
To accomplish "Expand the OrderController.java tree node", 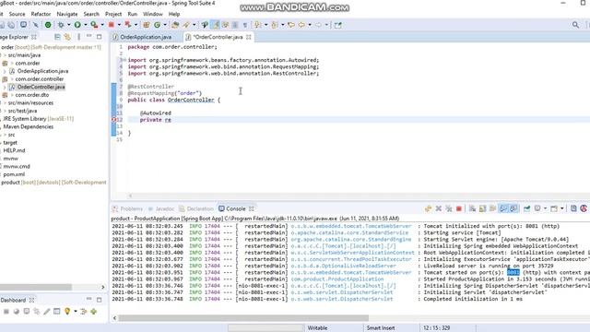I will [5, 87].
